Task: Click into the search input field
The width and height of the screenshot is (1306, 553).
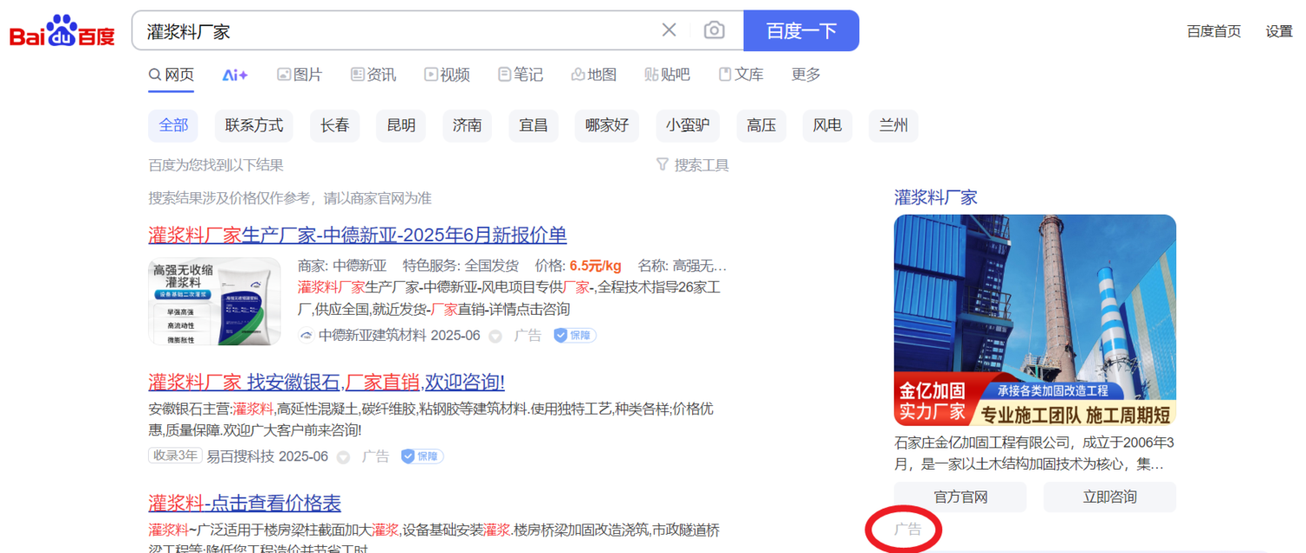Action: tap(392, 30)
